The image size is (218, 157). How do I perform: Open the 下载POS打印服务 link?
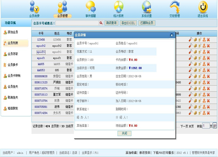pyautogui.click(x=163, y=153)
